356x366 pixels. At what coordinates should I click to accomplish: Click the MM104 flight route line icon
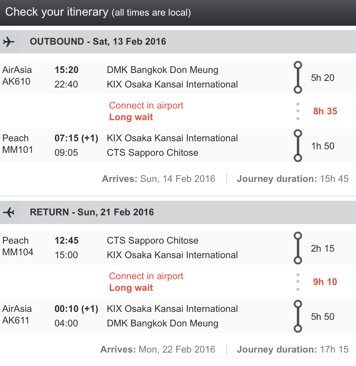(x=298, y=248)
